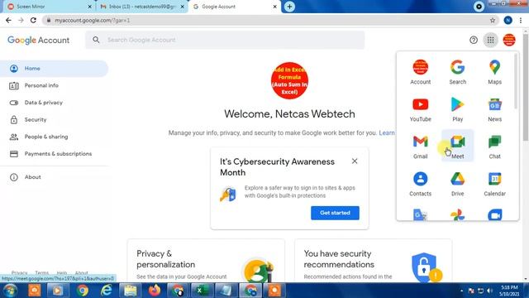
Task: Bookmark this page with the star icon
Action: click(493, 20)
